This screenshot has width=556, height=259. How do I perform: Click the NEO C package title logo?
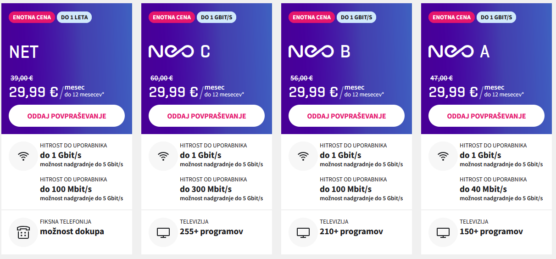click(179, 51)
